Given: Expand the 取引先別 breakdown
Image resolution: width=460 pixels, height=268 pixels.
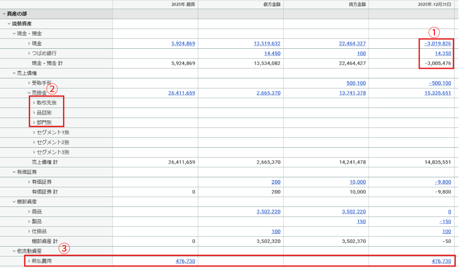Looking at the screenshot, I should point(34,103).
